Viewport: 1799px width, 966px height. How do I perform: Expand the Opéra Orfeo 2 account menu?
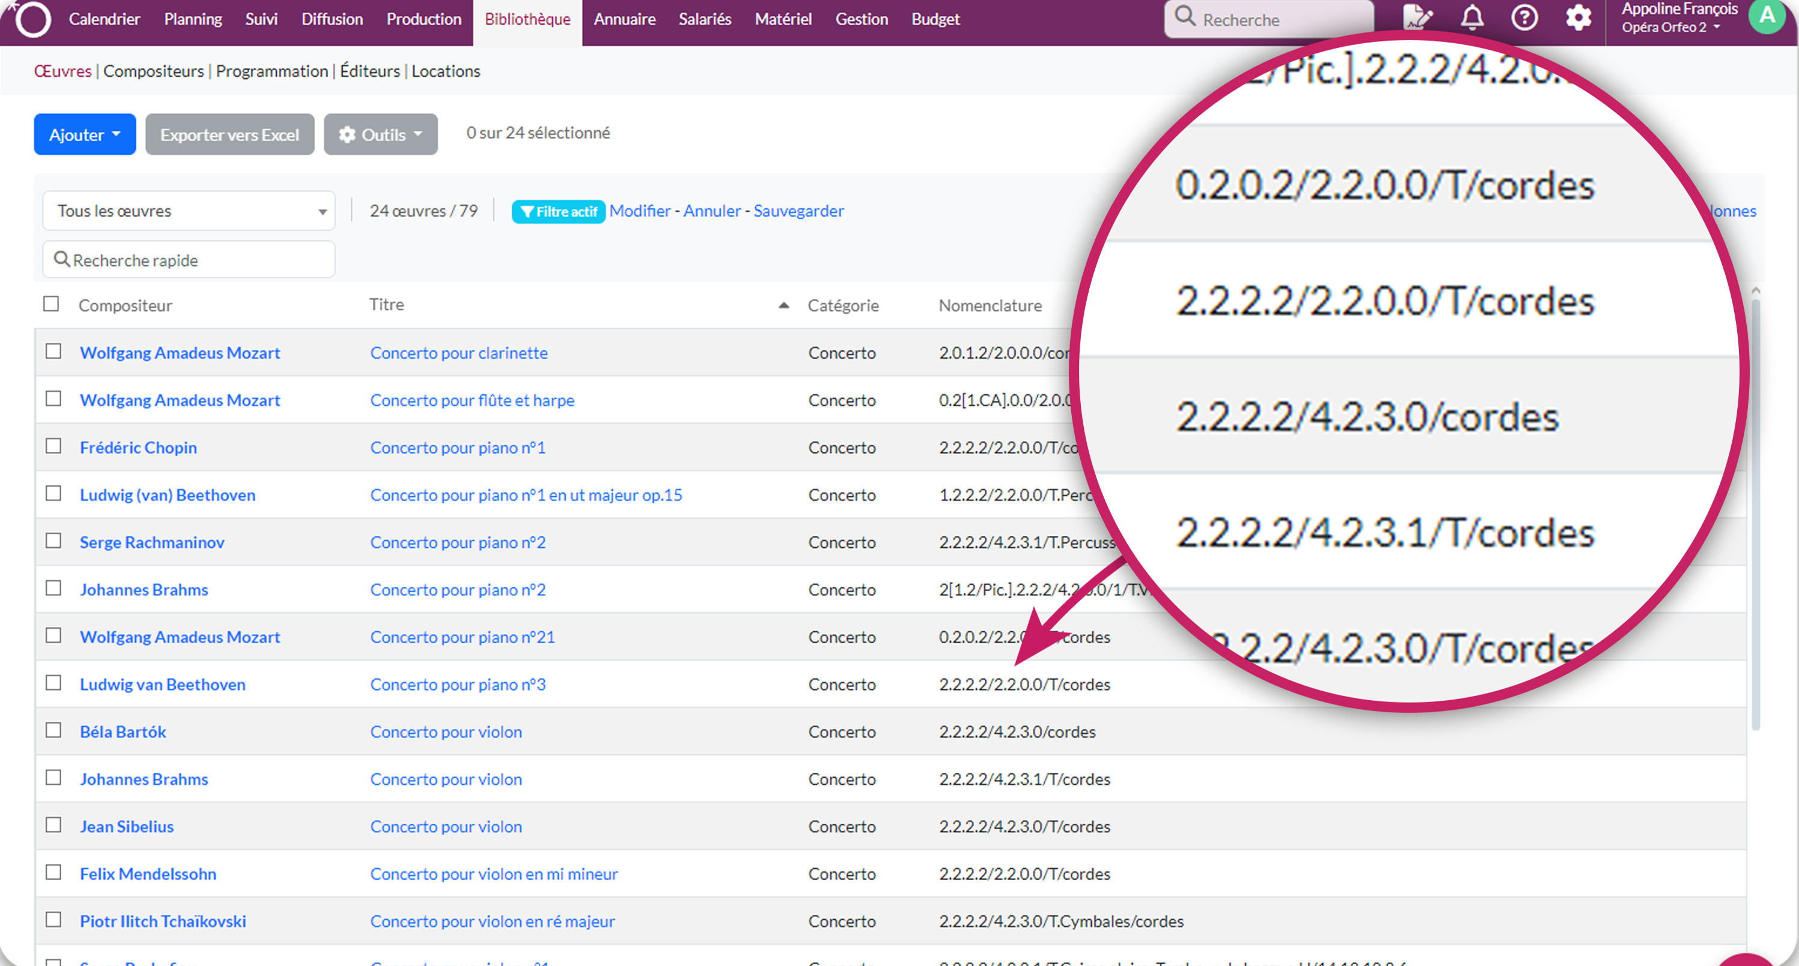(1671, 27)
